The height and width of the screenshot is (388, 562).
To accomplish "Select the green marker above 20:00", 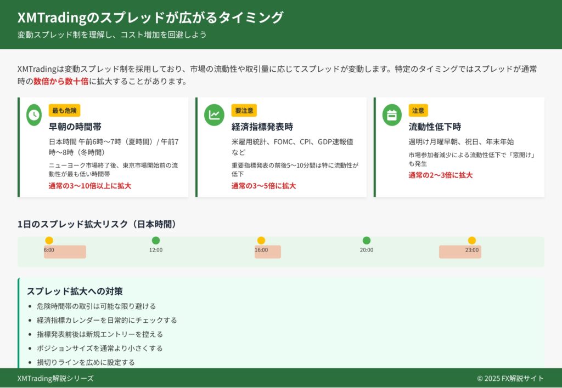I will (x=367, y=241).
